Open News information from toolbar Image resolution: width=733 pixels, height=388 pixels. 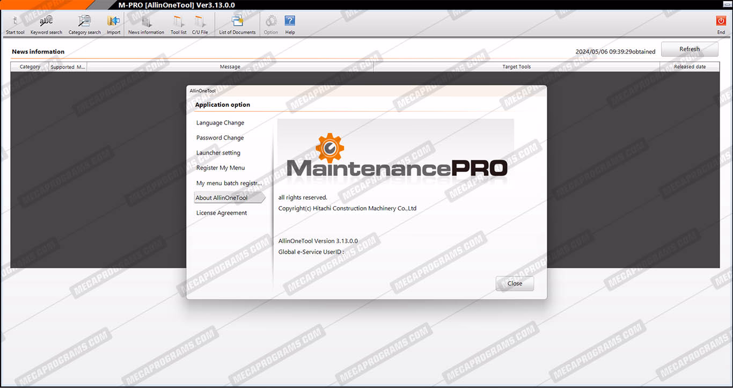[146, 21]
